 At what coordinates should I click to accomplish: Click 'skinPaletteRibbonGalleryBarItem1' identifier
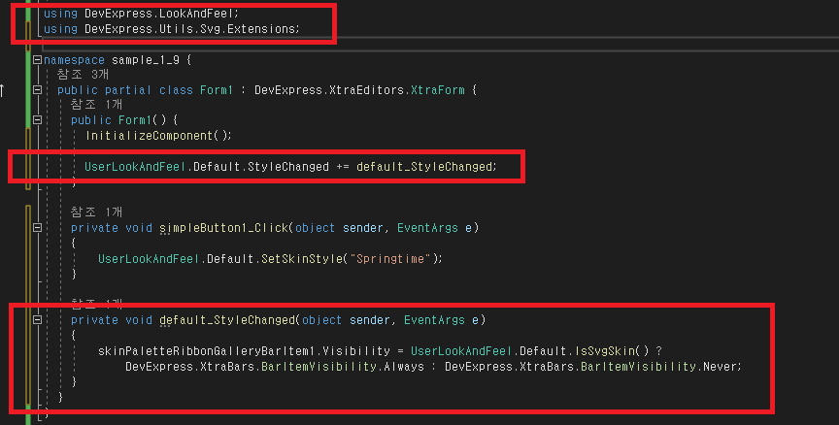coord(207,350)
